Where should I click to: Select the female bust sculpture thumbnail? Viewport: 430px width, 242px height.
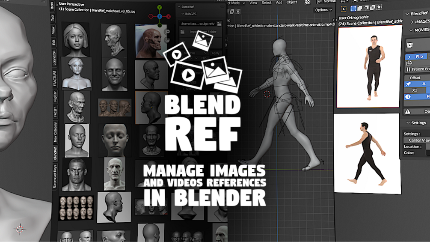pos(77,74)
